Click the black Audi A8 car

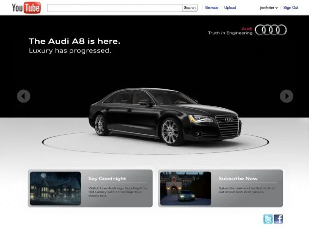point(165,116)
